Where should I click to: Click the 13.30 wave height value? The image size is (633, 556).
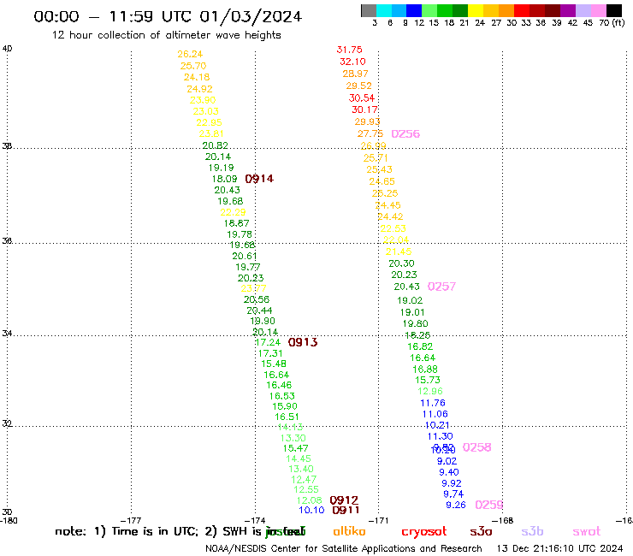(x=293, y=438)
